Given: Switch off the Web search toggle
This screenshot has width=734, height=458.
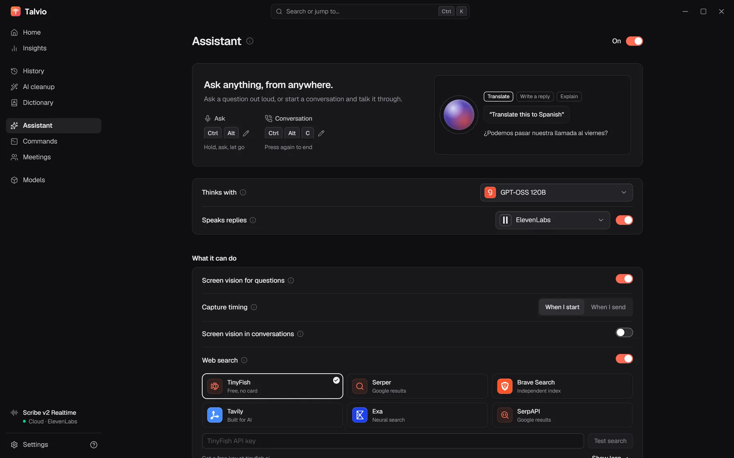Looking at the screenshot, I should [x=624, y=359].
